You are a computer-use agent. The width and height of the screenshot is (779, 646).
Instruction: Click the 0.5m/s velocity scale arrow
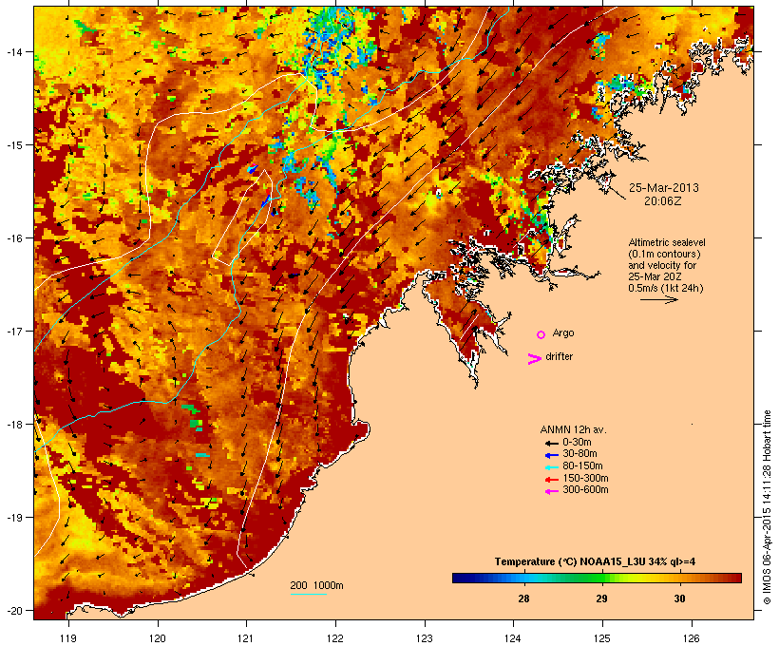[x=658, y=299]
